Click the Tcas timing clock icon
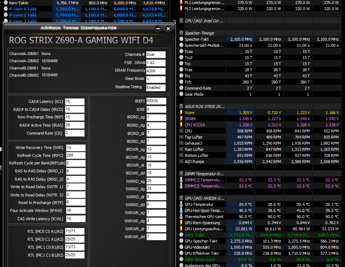345x267 pixels. 181,51
